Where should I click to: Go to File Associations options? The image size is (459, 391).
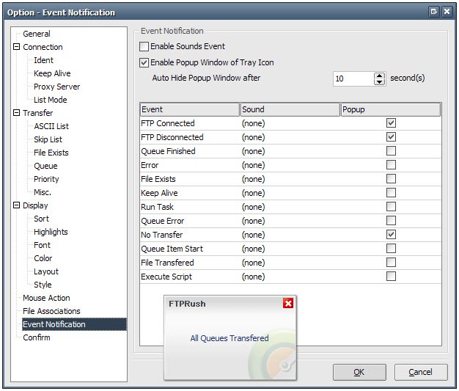click(51, 311)
